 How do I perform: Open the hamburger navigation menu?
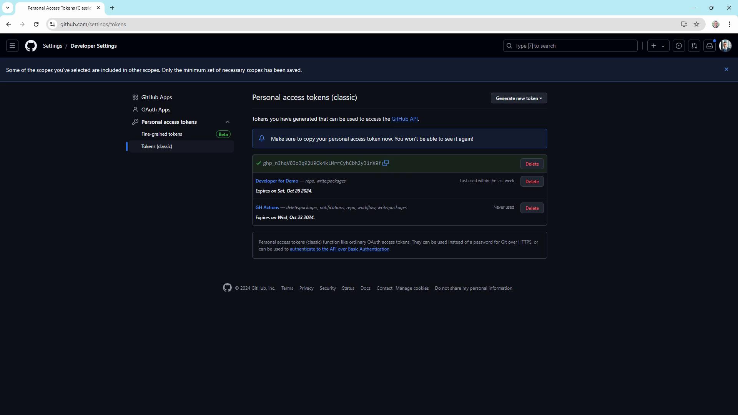[12, 46]
